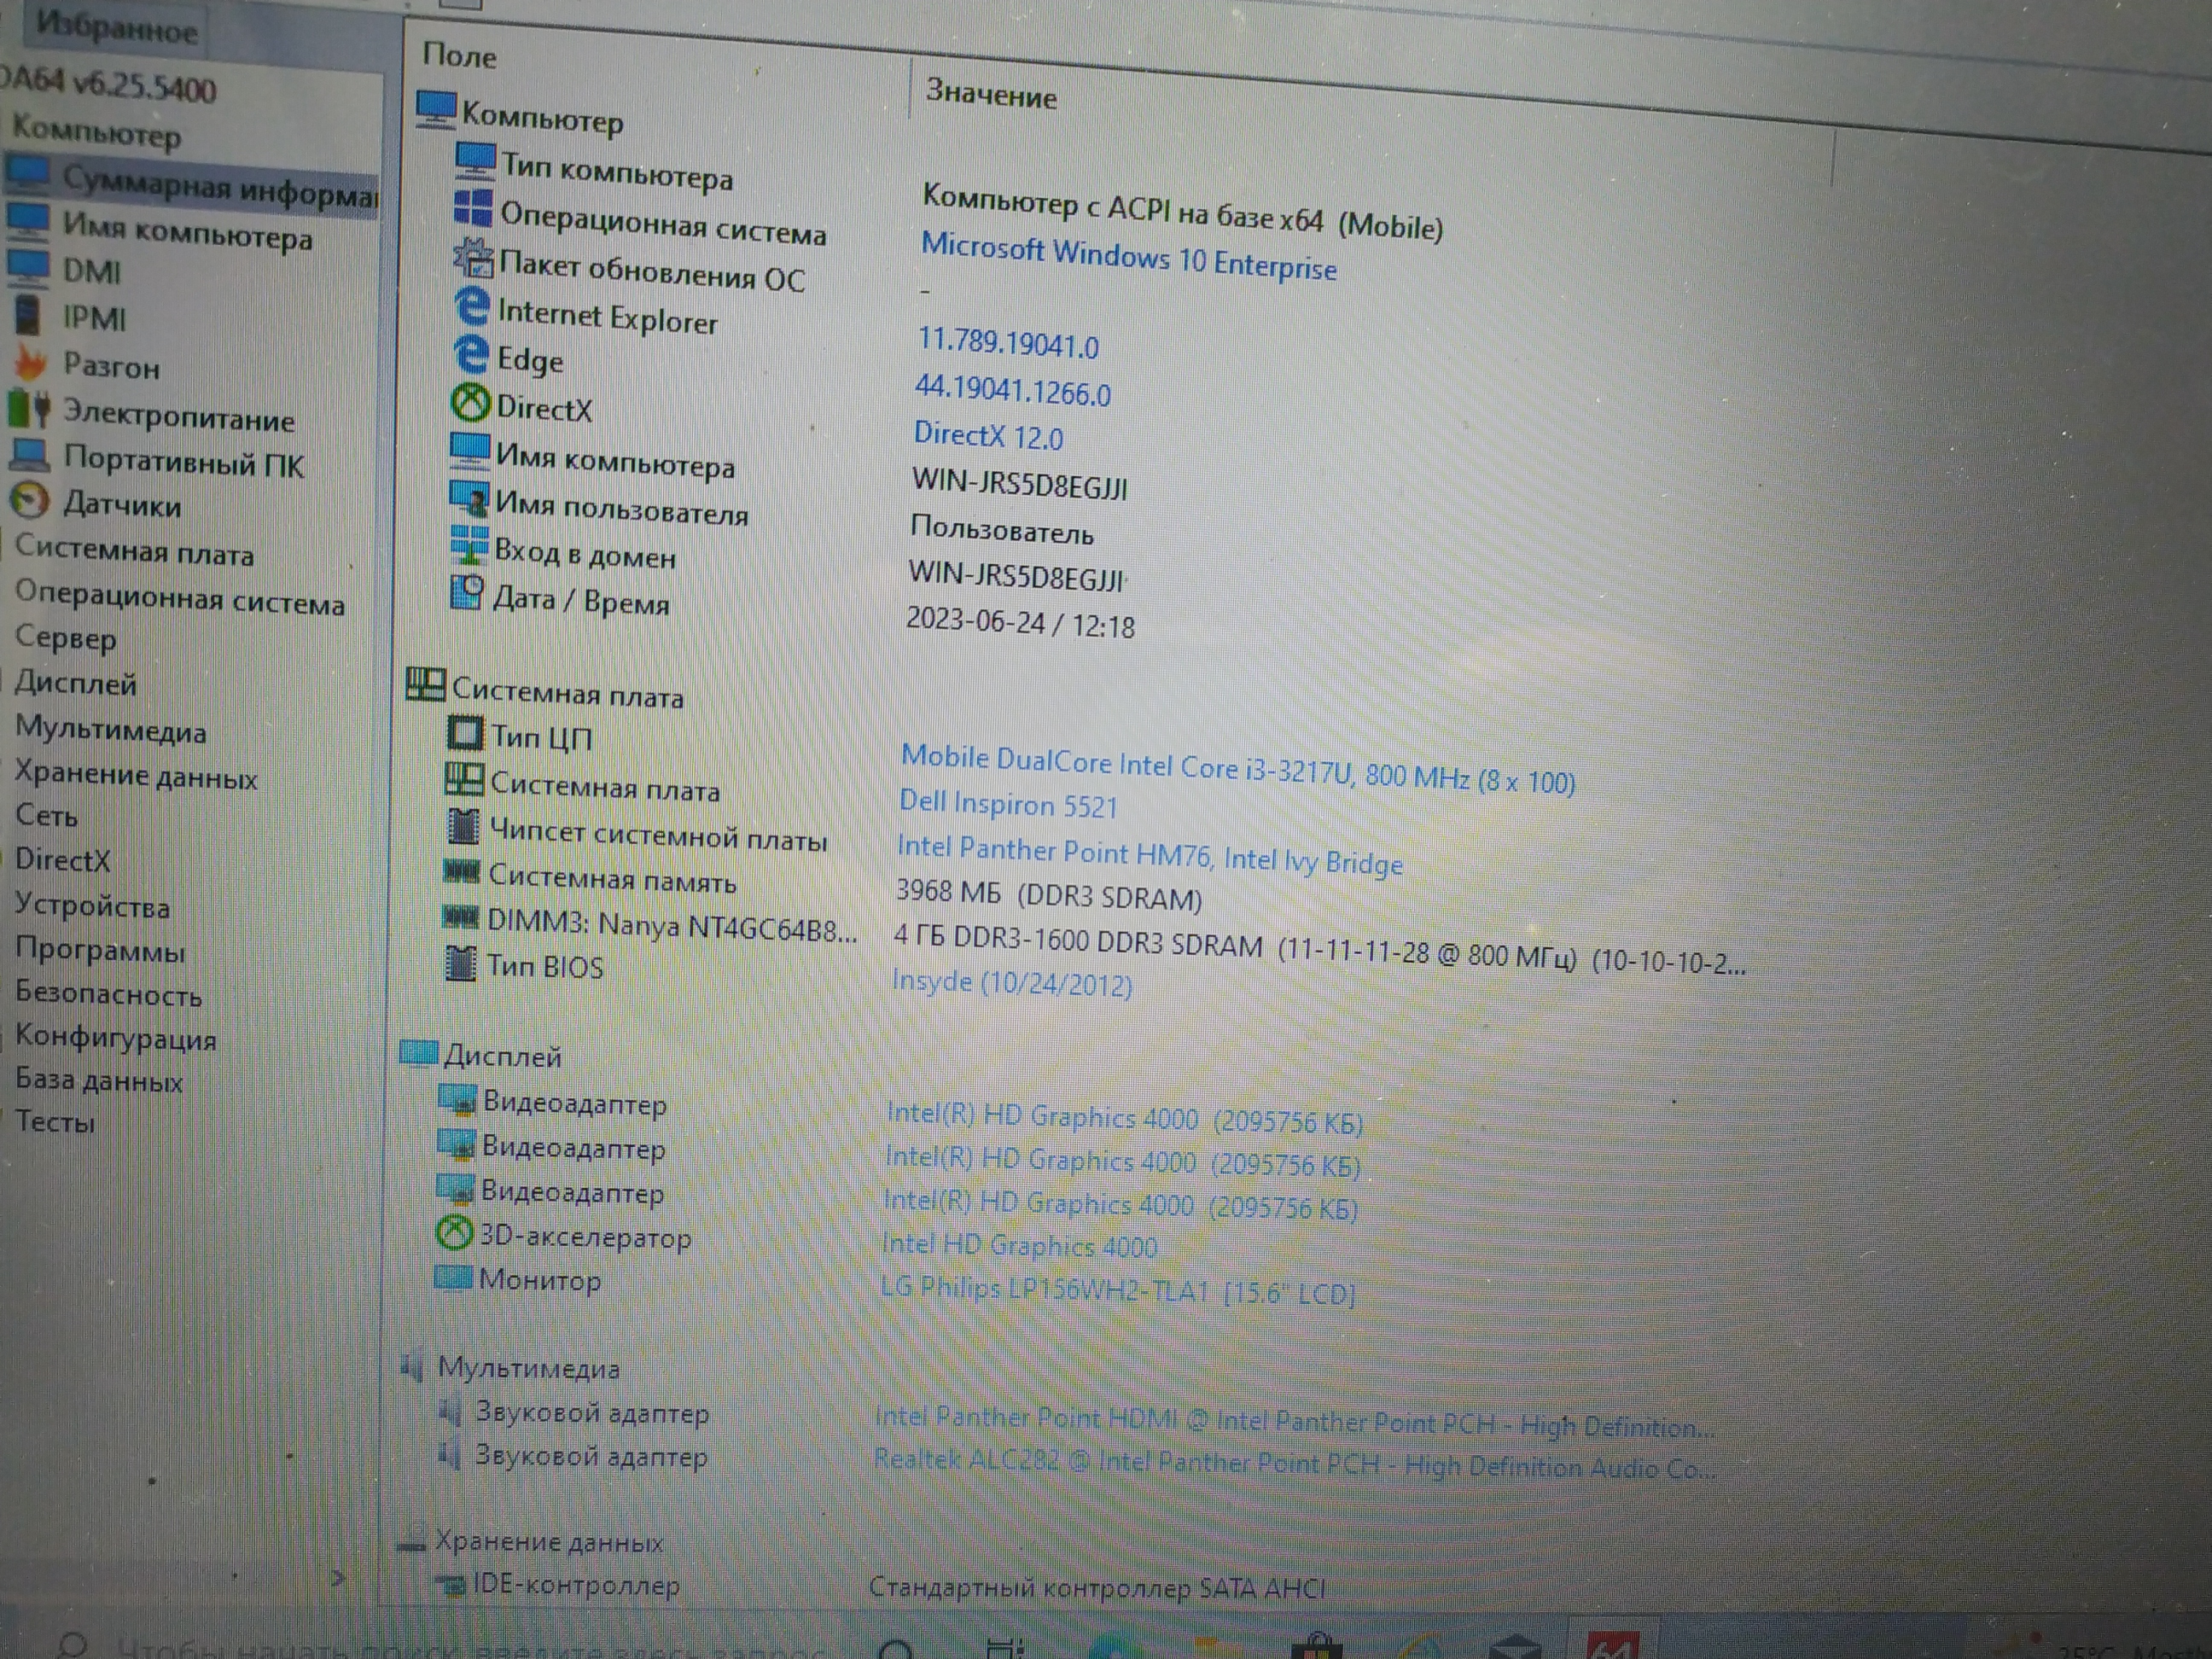This screenshot has height=1659, width=2212.
Task: Open the Insyde (10/24/2012) BIOS link
Action: 1012,983
